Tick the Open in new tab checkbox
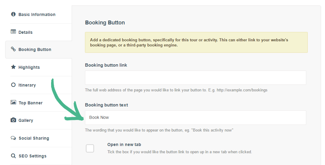Image resolution: width=325 pixels, height=165 pixels. tap(90, 148)
